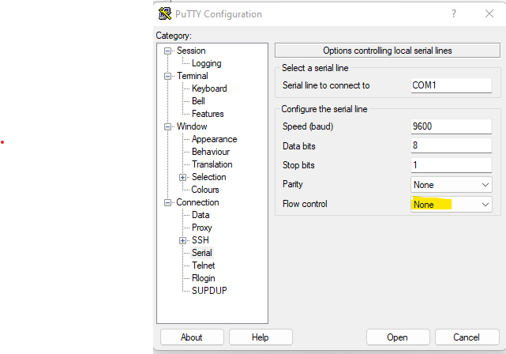Image resolution: width=506 pixels, height=354 pixels.
Task: Select the Keyboard category item
Action: tap(209, 88)
